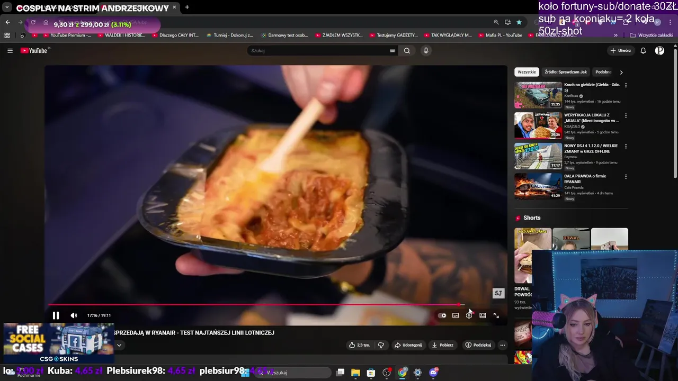Open options menu for WERYFIKACJA LOKALU video
678x381 pixels.
[626, 115]
